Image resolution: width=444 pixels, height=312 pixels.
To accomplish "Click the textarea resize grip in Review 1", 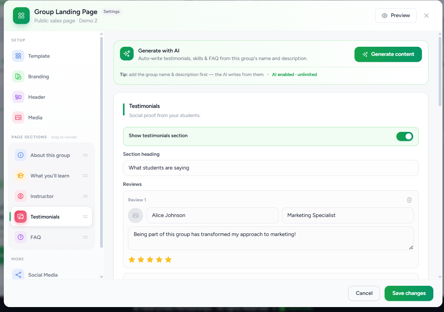I will pyautogui.click(x=411, y=247).
